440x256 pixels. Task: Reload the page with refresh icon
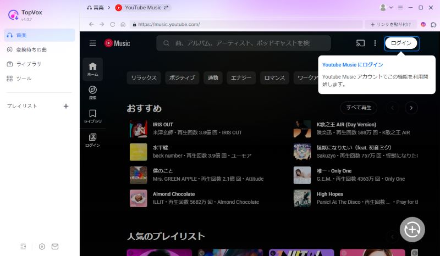click(112, 24)
